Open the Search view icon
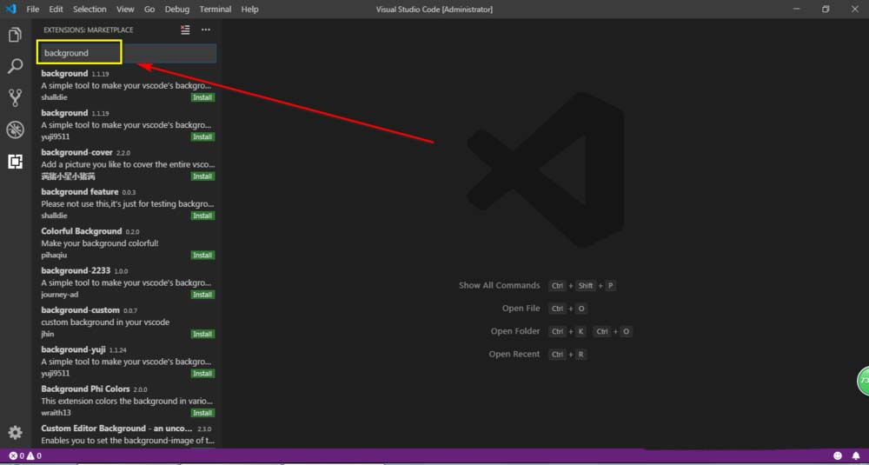This screenshot has height=465, width=869. 15,67
